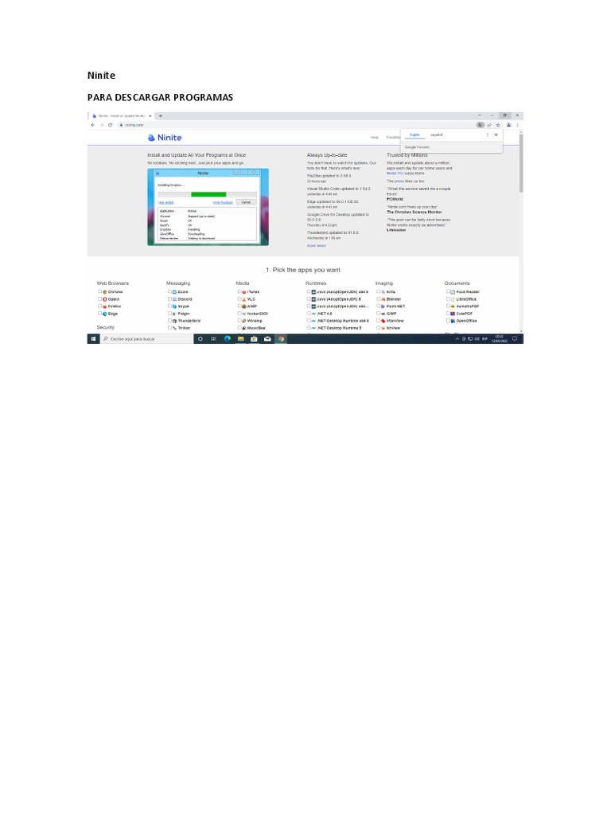Tick the Chrome checkbox under Web Browsers

(99, 291)
